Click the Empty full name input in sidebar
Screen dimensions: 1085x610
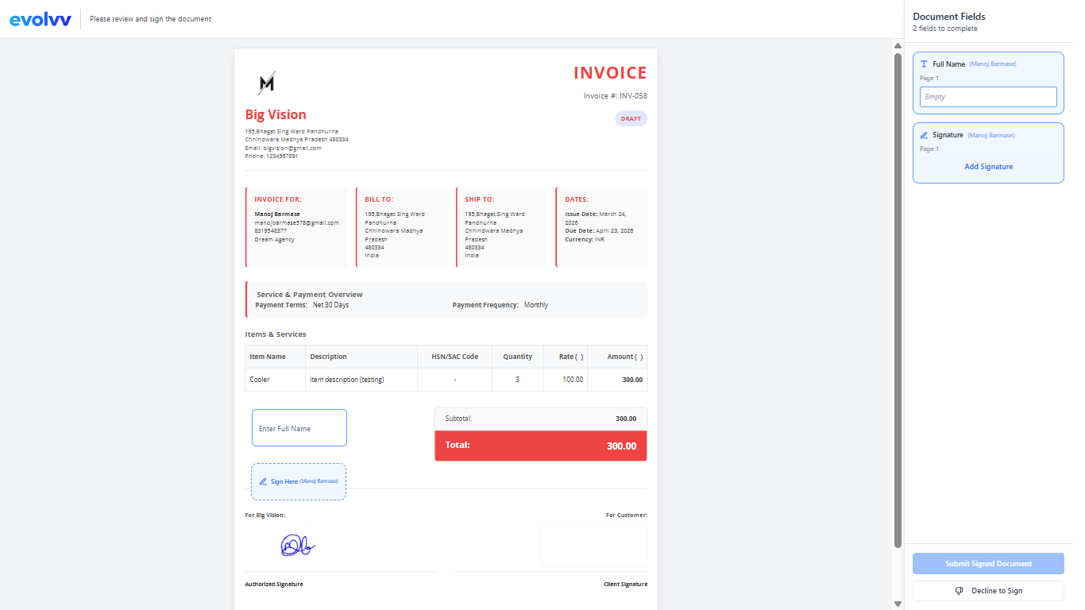click(x=988, y=97)
